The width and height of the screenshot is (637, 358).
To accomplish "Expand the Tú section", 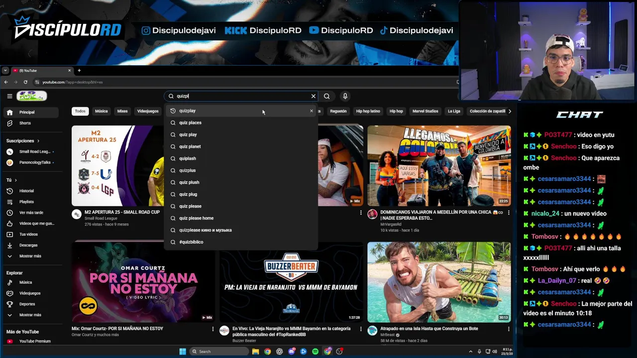I will tap(12, 180).
